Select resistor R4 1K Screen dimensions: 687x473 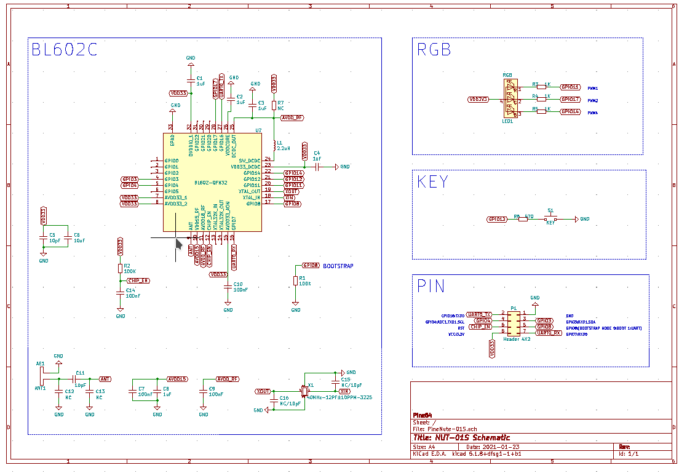coord(541,99)
